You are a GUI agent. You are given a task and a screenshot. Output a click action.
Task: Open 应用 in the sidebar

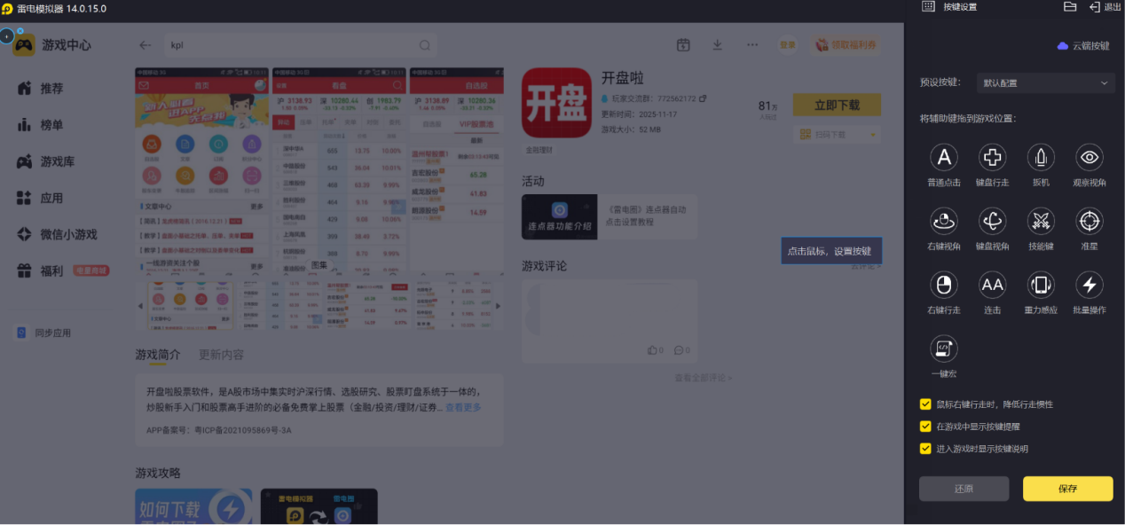click(x=42, y=198)
